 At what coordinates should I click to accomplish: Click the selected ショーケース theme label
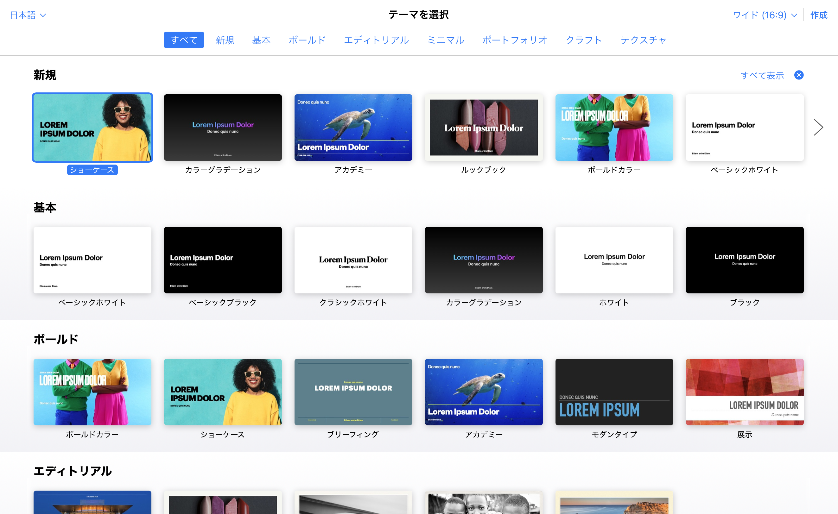[92, 170]
